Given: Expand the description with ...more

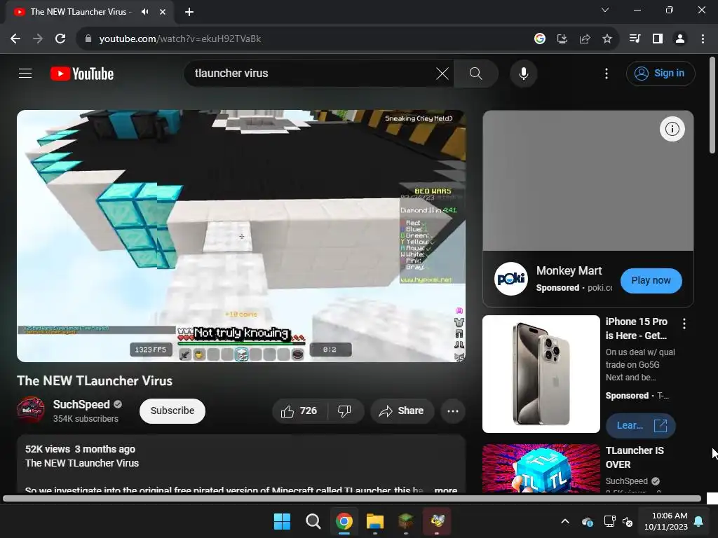Looking at the screenshot, I should coord(445,490).
